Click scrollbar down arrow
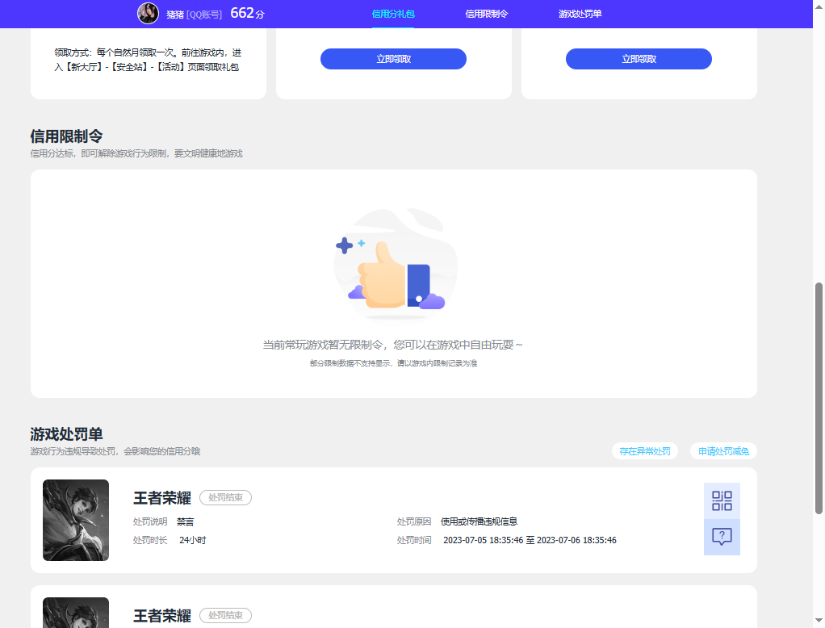The height and width of the screenshot is (628, 825). pyautogui.click(x=819, y=622)
